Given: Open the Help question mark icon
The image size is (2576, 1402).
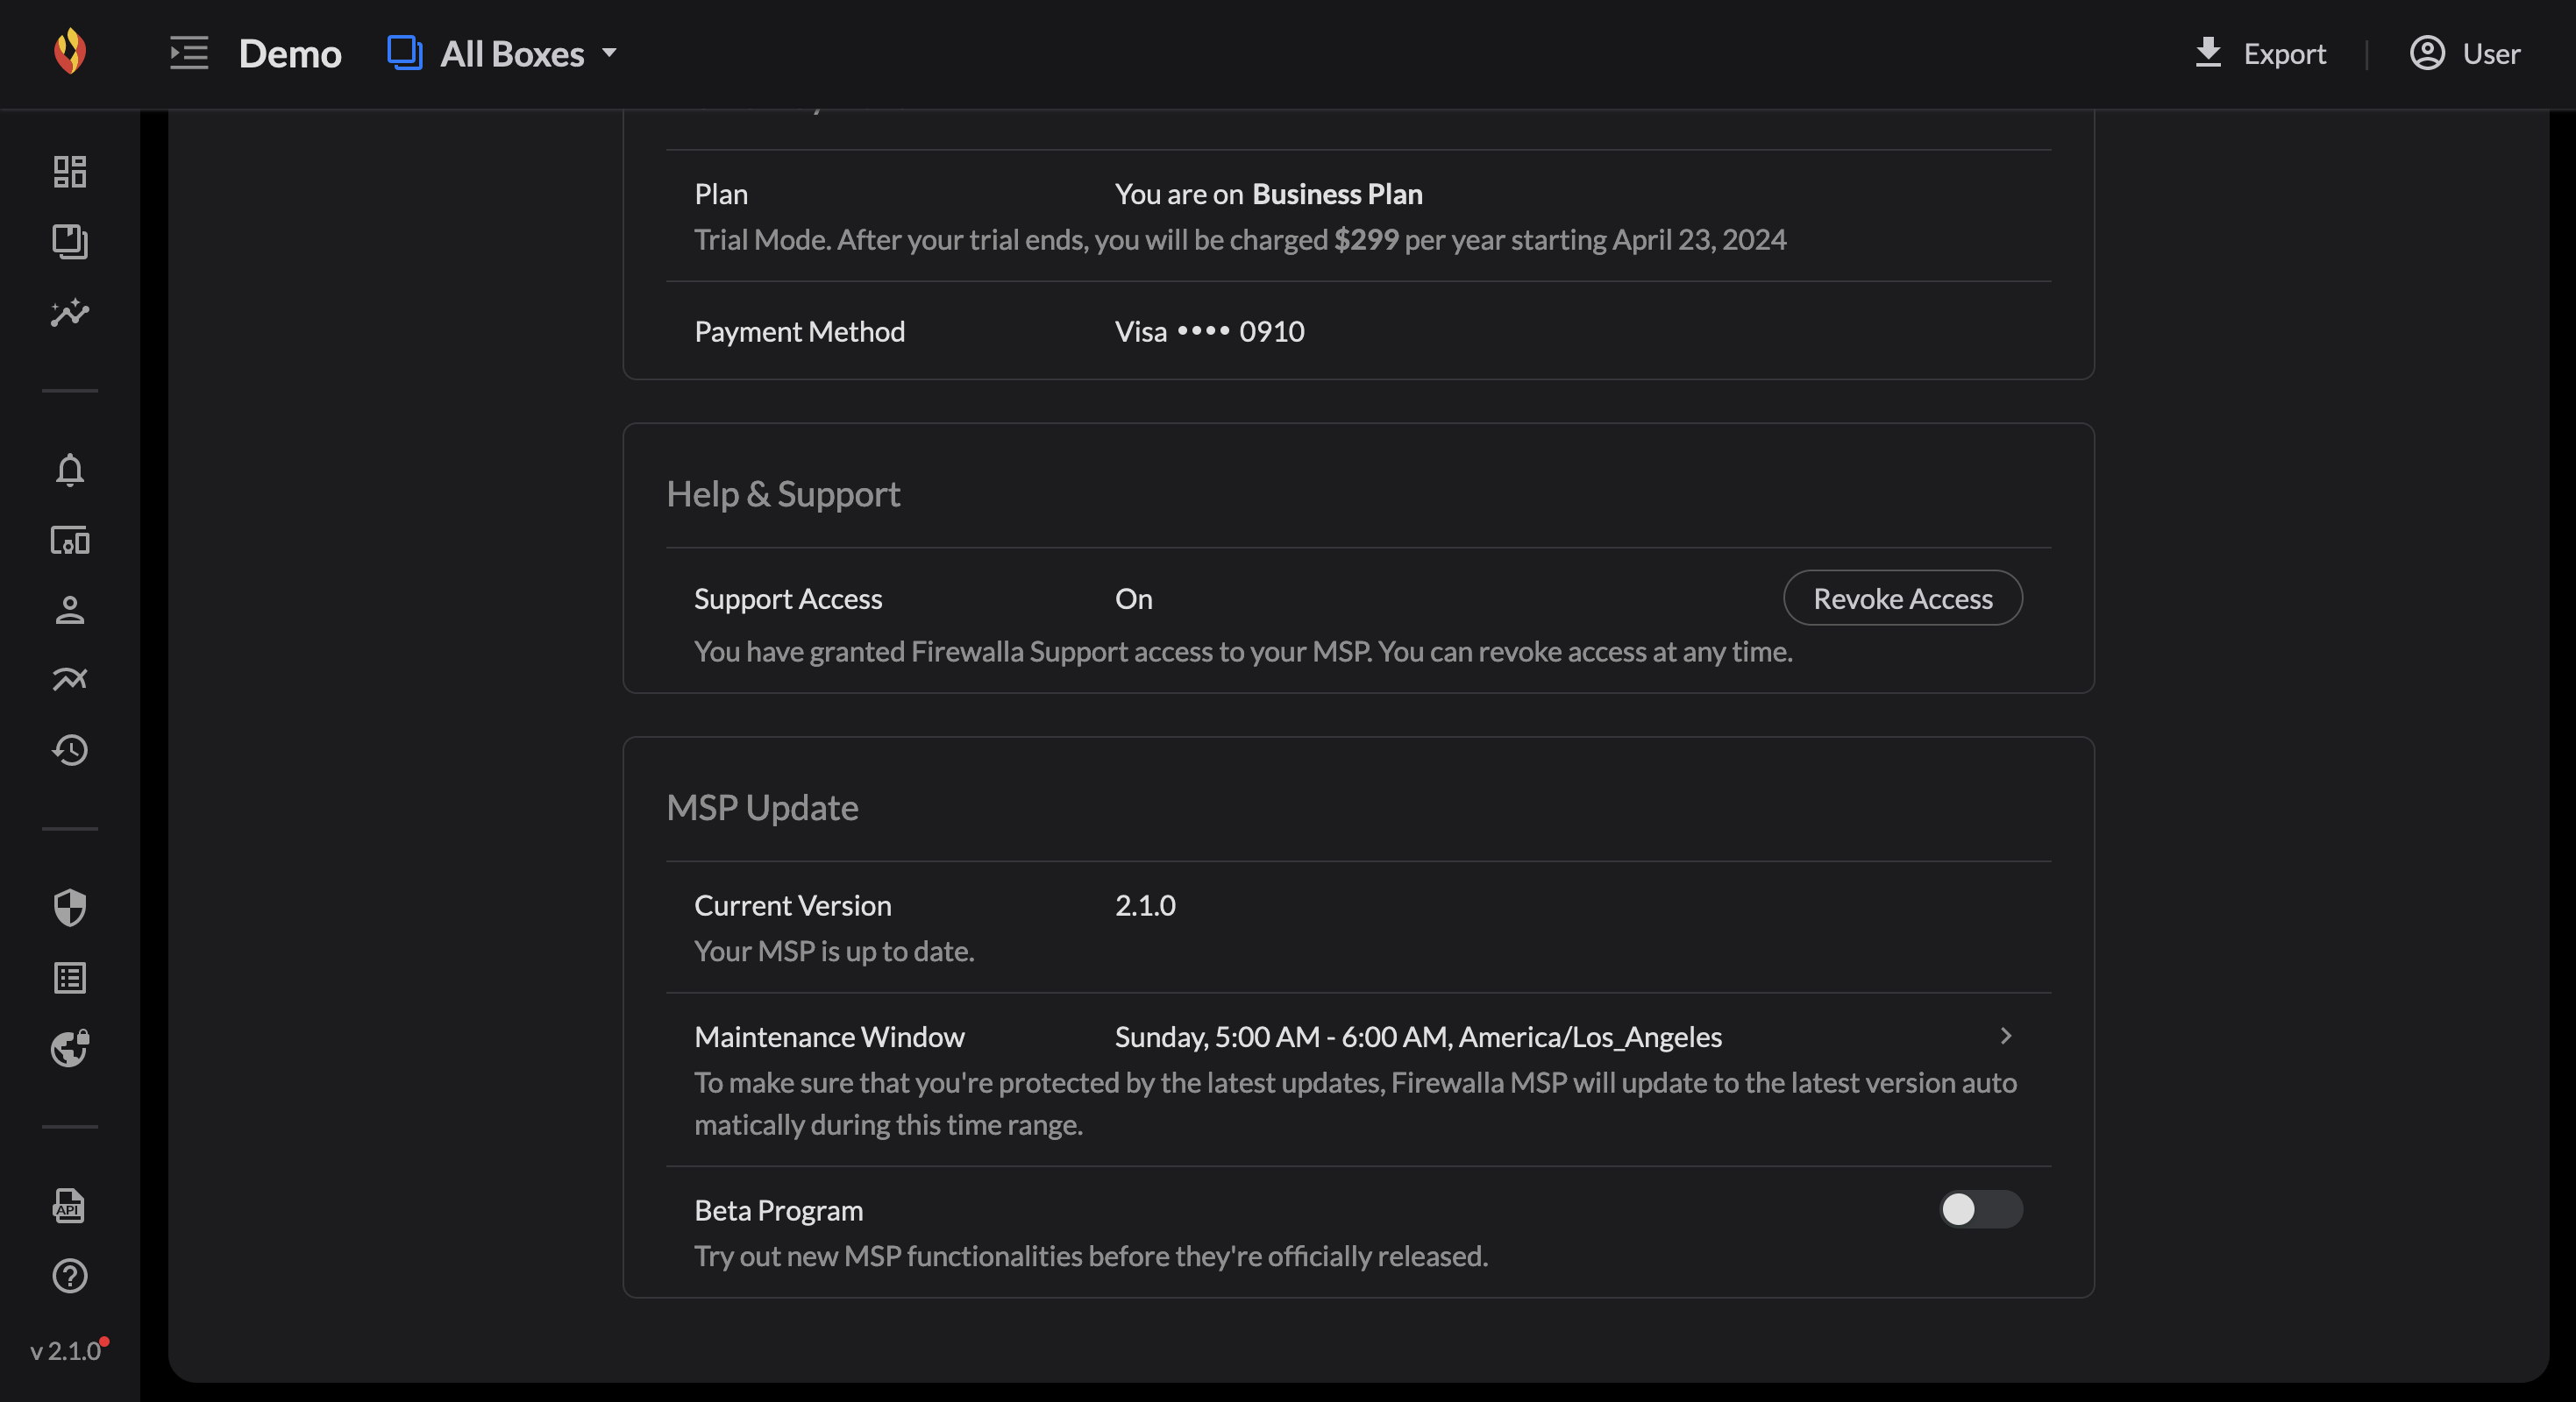Looking at the screenshot, I should (x=70, y=1276).
